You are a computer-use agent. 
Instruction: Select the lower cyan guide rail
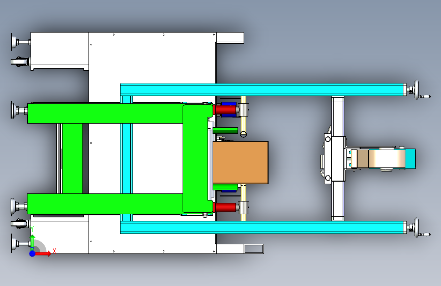tap(263, 227)
